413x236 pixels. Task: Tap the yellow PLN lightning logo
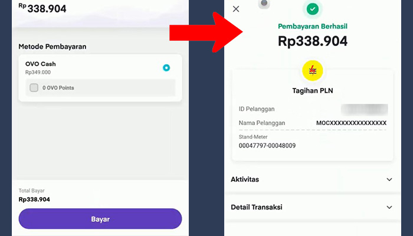click(312, 71)
